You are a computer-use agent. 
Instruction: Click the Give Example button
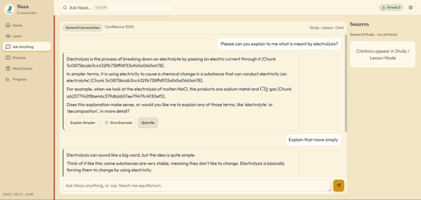(119, 123)
